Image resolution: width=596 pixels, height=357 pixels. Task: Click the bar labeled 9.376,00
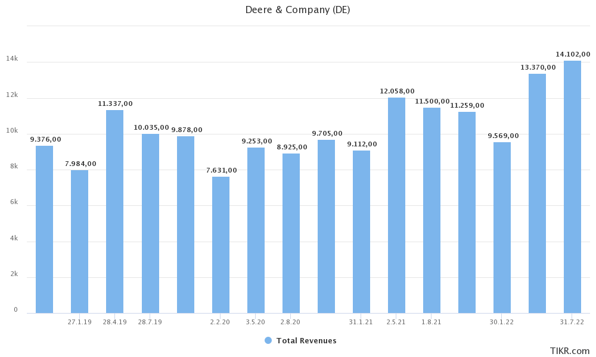click(45, 230)
